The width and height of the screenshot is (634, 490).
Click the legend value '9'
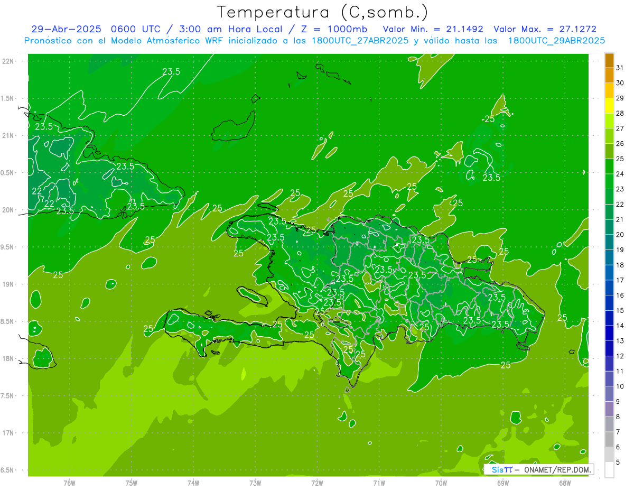[618, 402]
